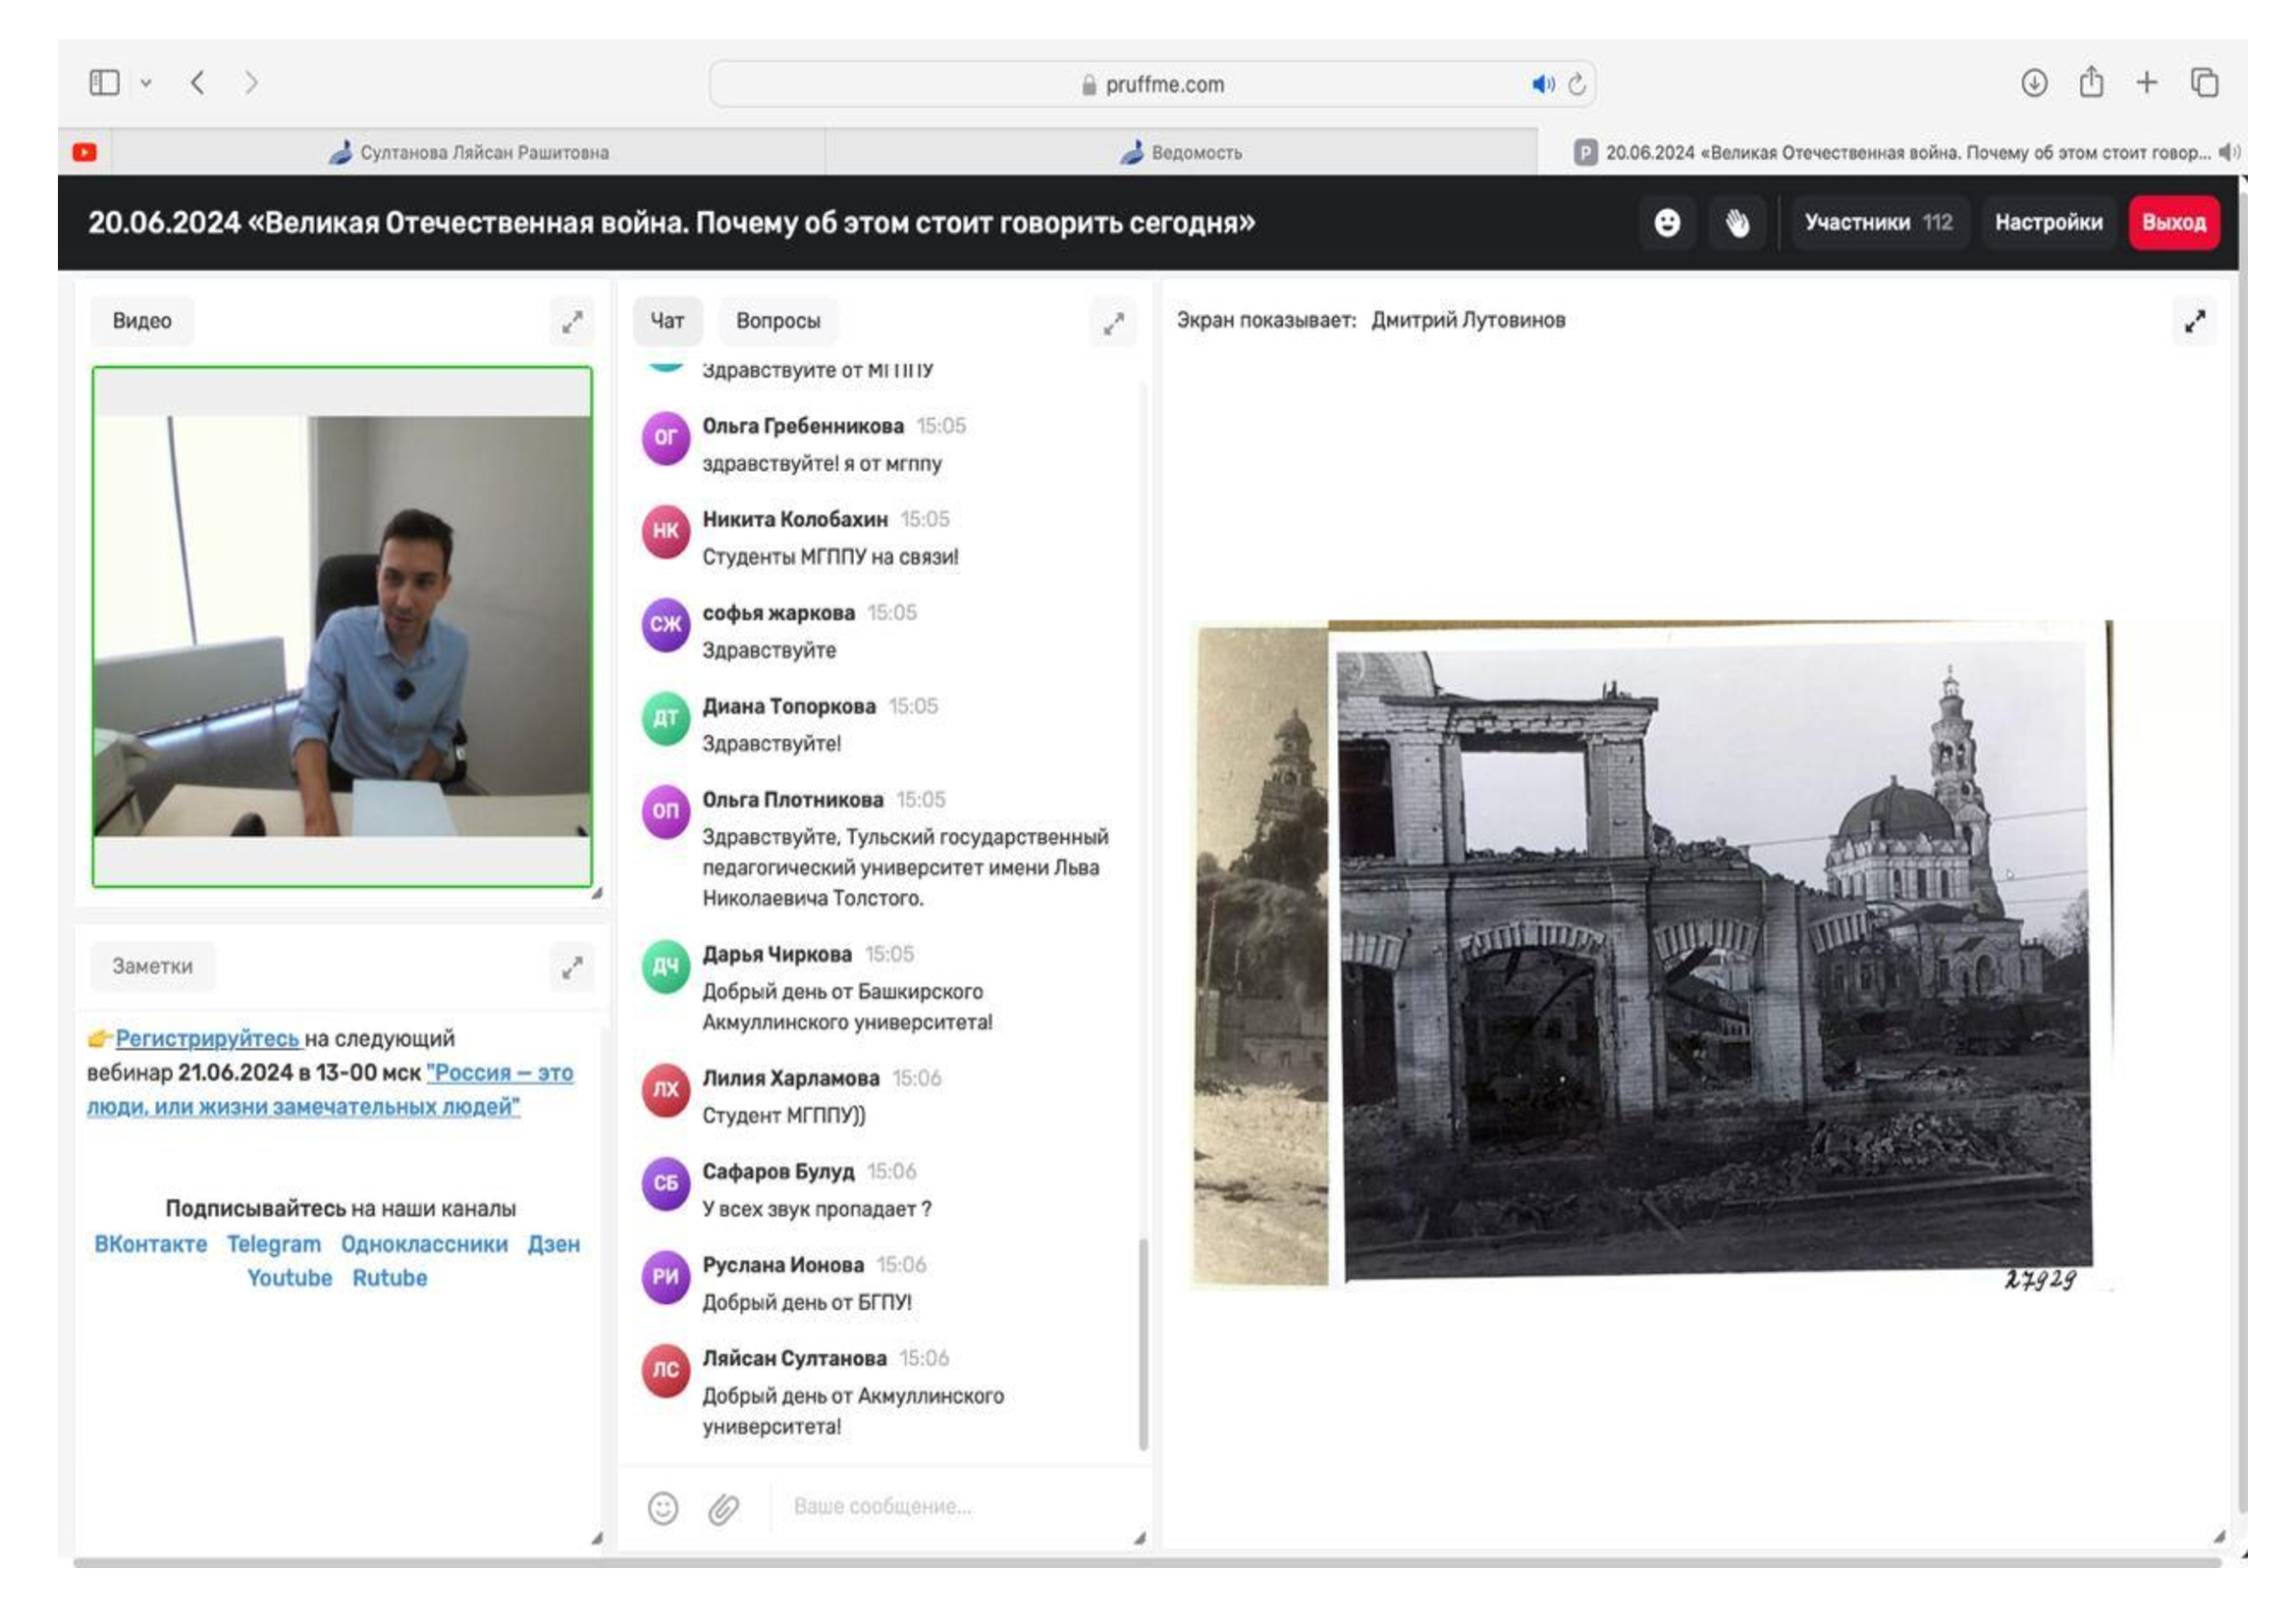Image resolution: width=2296 pixels, height=1623 pixels.
Task: Show tab overview icon in Safari
Action: tap(2204, 83)
